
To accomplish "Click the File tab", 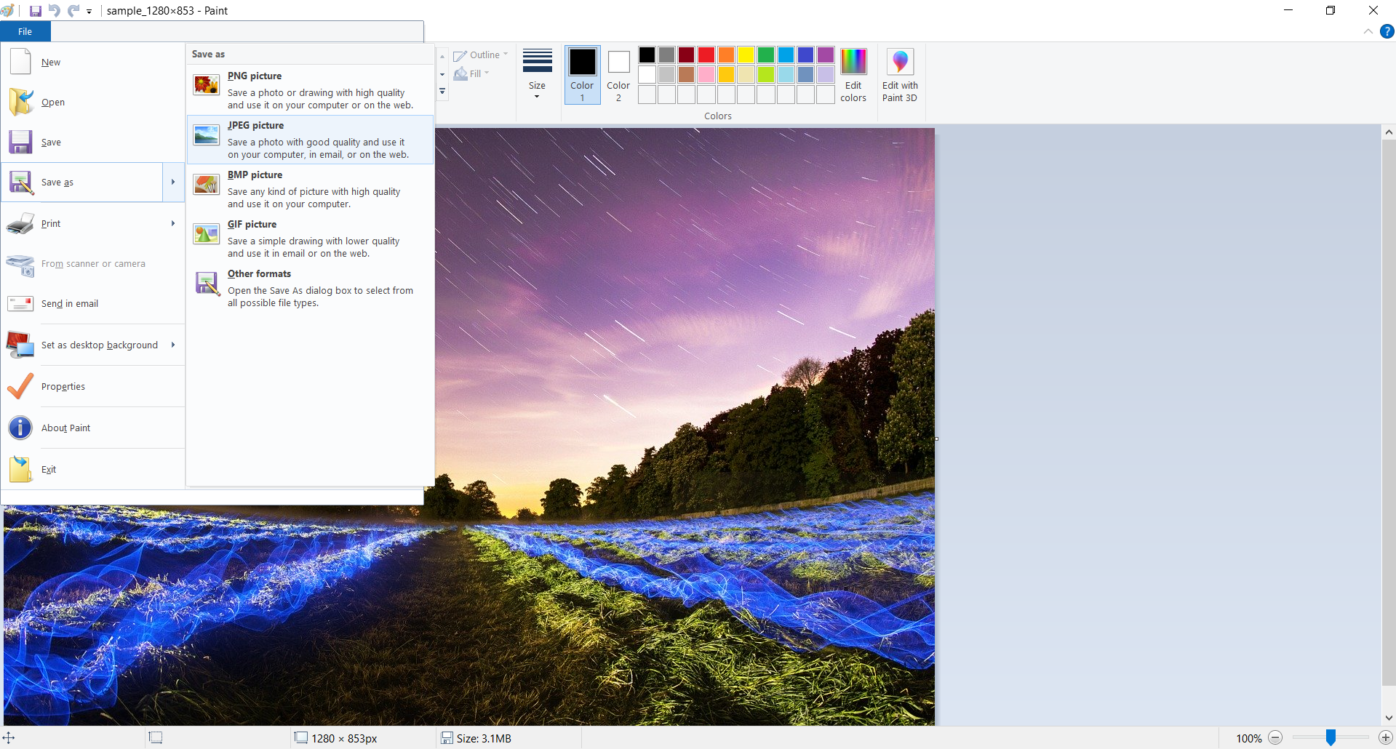I will 25,31.
